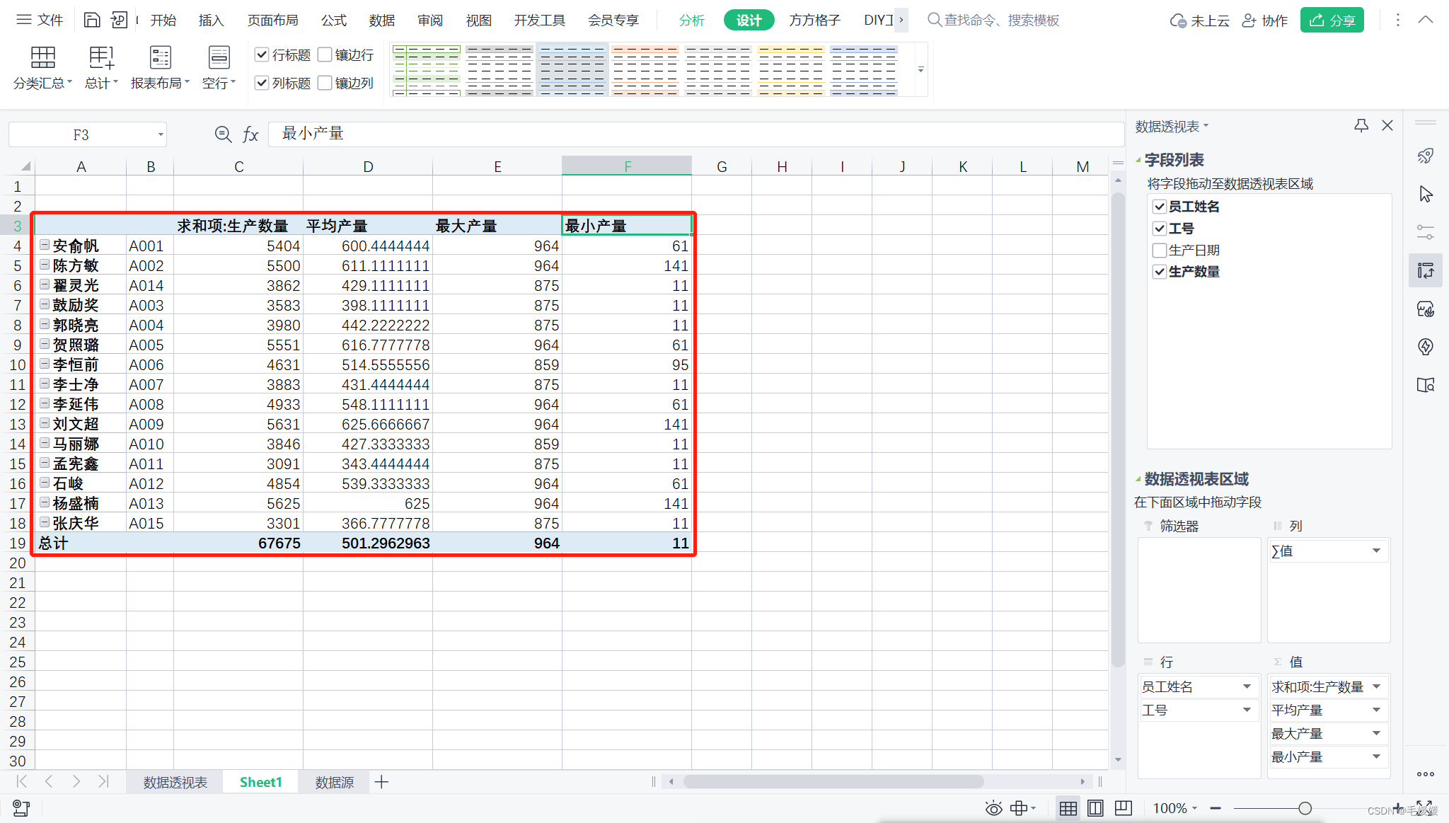The height and width of the screenshot is (823, 1449).
Task: Switch to the 分析 tab
Action: (691, 20)
